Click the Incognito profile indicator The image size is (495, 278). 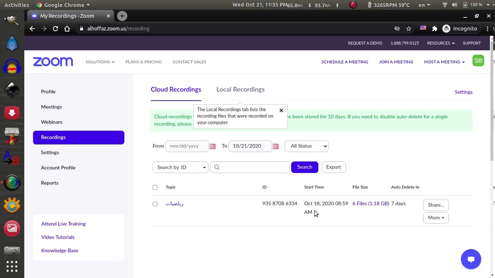pos(460,29)
